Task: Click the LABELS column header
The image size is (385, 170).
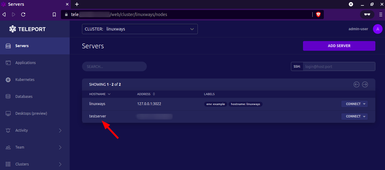Action: tap(209, 94)
